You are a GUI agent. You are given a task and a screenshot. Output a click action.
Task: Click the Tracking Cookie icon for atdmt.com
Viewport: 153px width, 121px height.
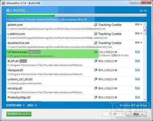coord(96,25)
